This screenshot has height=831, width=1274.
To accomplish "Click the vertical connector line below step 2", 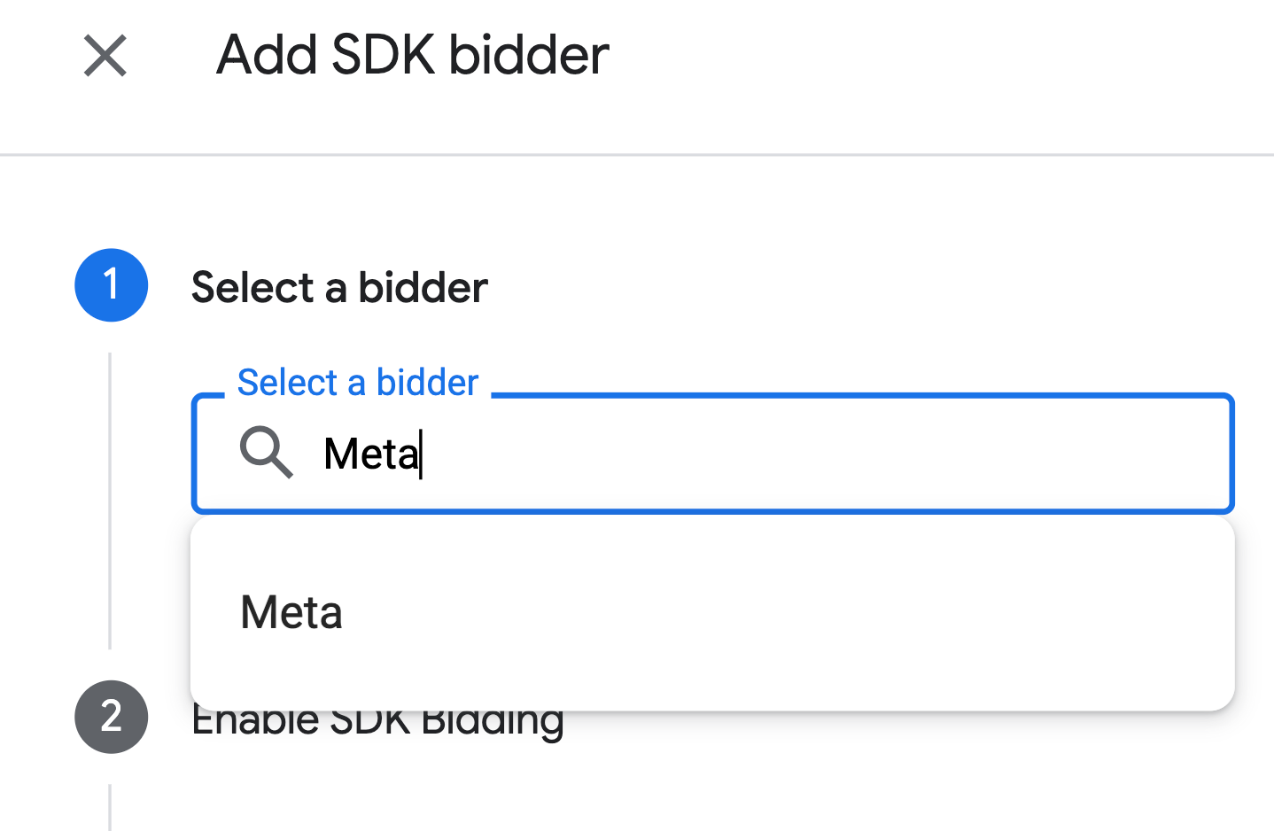I will coord(110,806).
